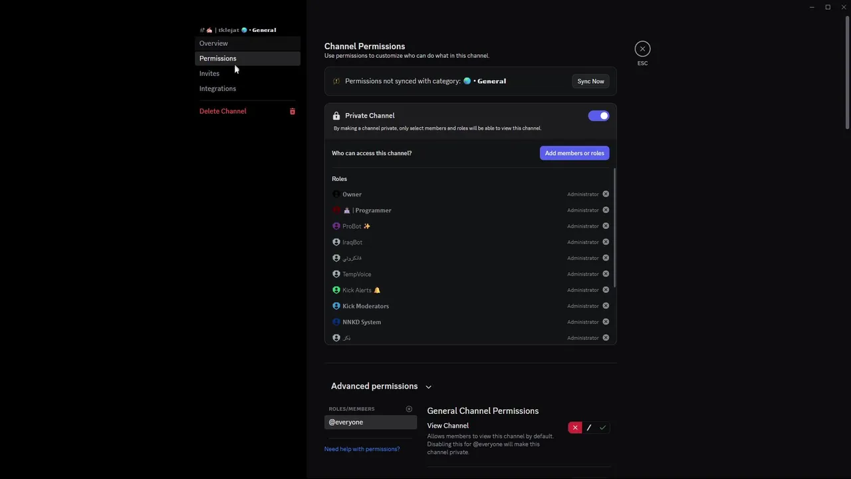
Task: Click the plus icon beside Roles/Members
Action: point(409,409)
